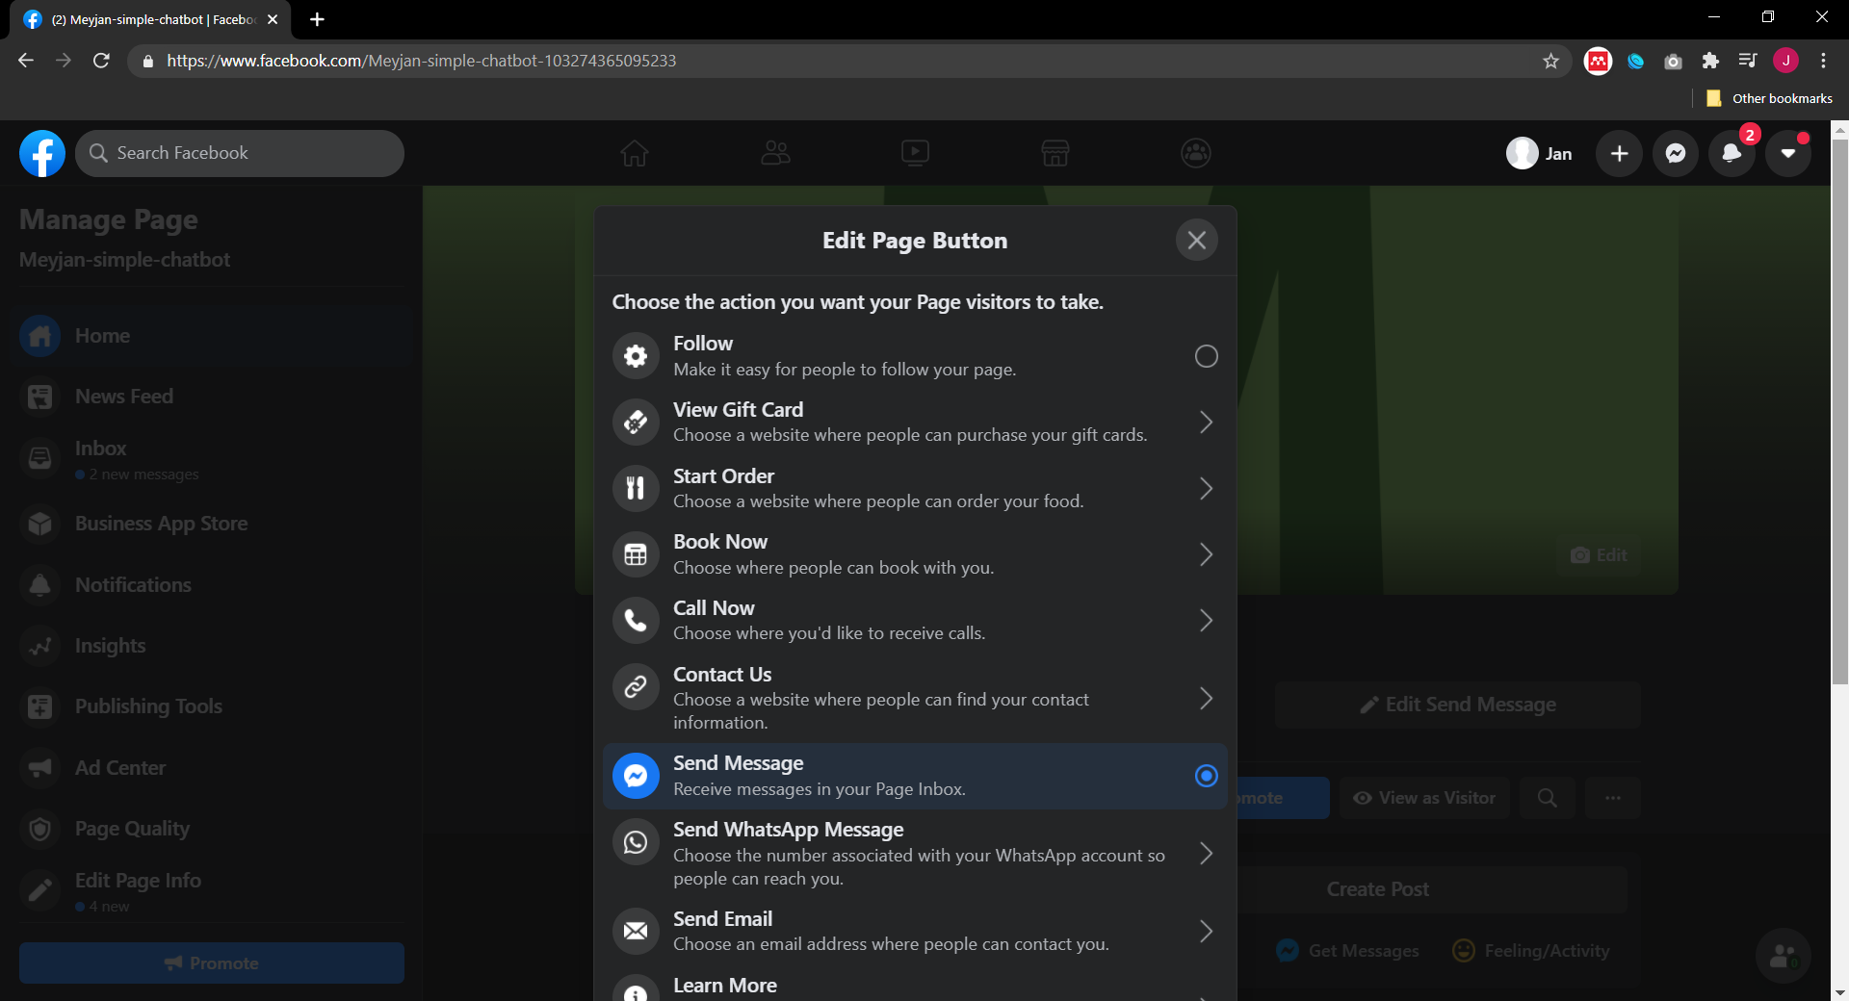Viewport: 1849px width, 1001px height.
Task: Open the Marketplace icon in top navigation
Action: pyautogui.click(x=1055, y=153)
